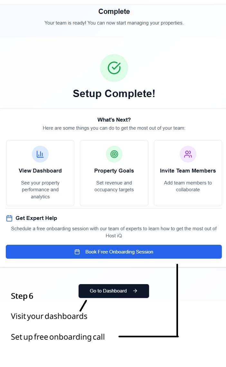Click the green checkmark success icon
The width and height of the screenshot is (226, 367).
coord(114,68)
